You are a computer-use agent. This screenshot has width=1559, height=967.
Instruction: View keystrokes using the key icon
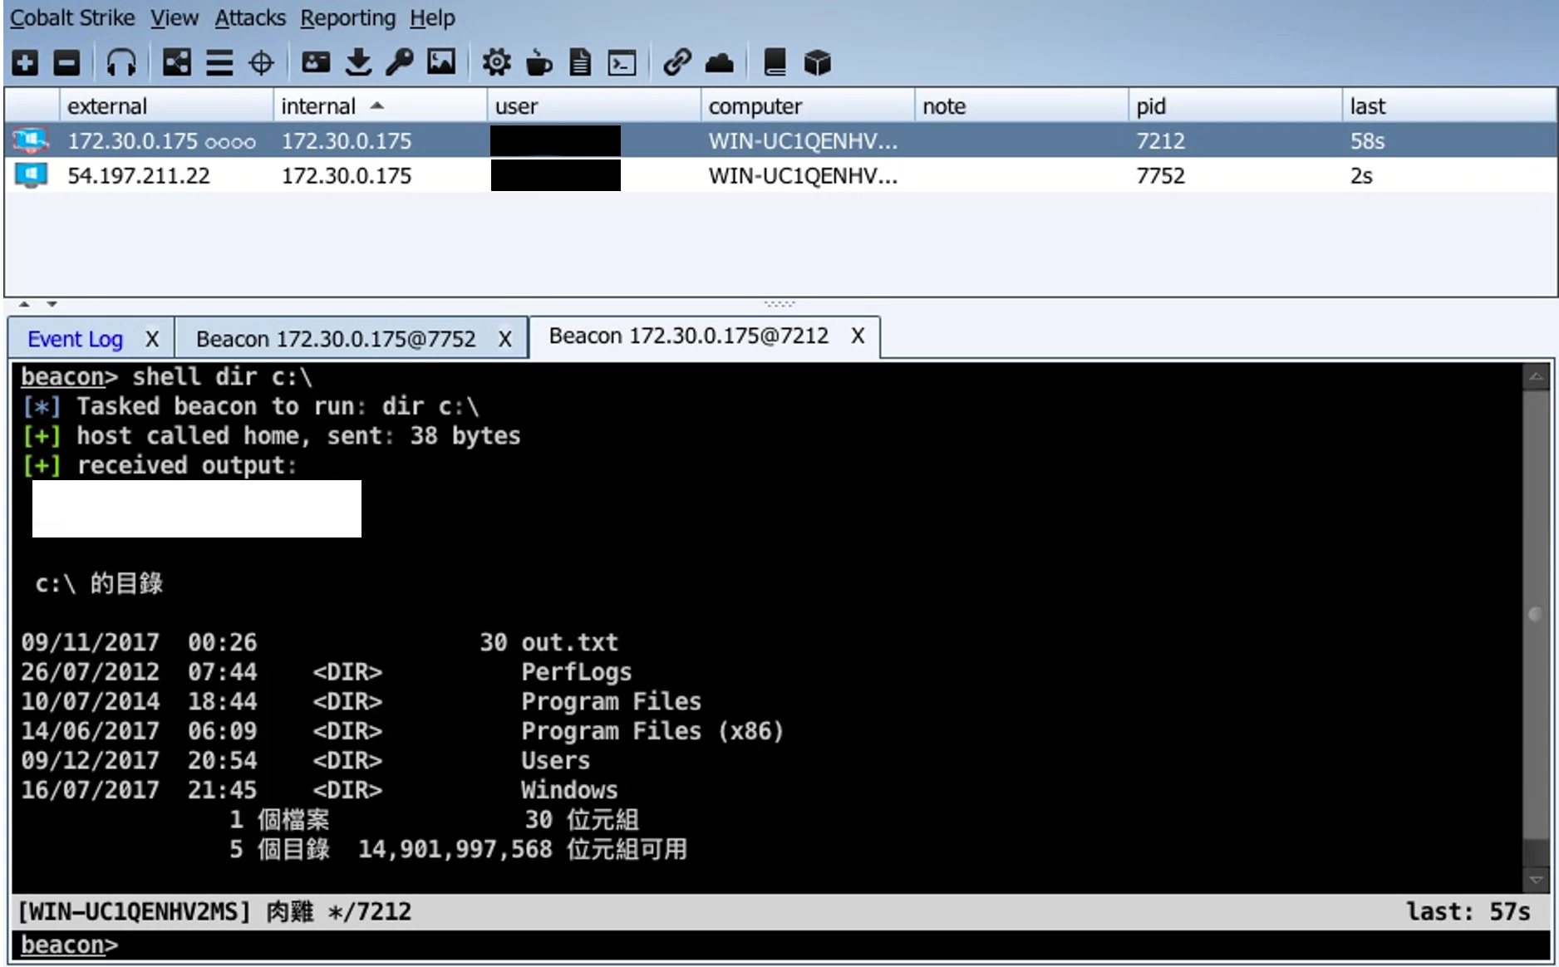[400, 62]
